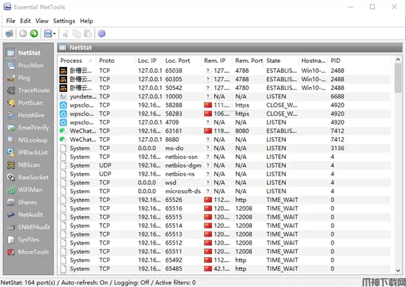This screenshot has width=406, height=287.
Task: Click the vertical scrollbar thumb
Action: click(399, 78)
